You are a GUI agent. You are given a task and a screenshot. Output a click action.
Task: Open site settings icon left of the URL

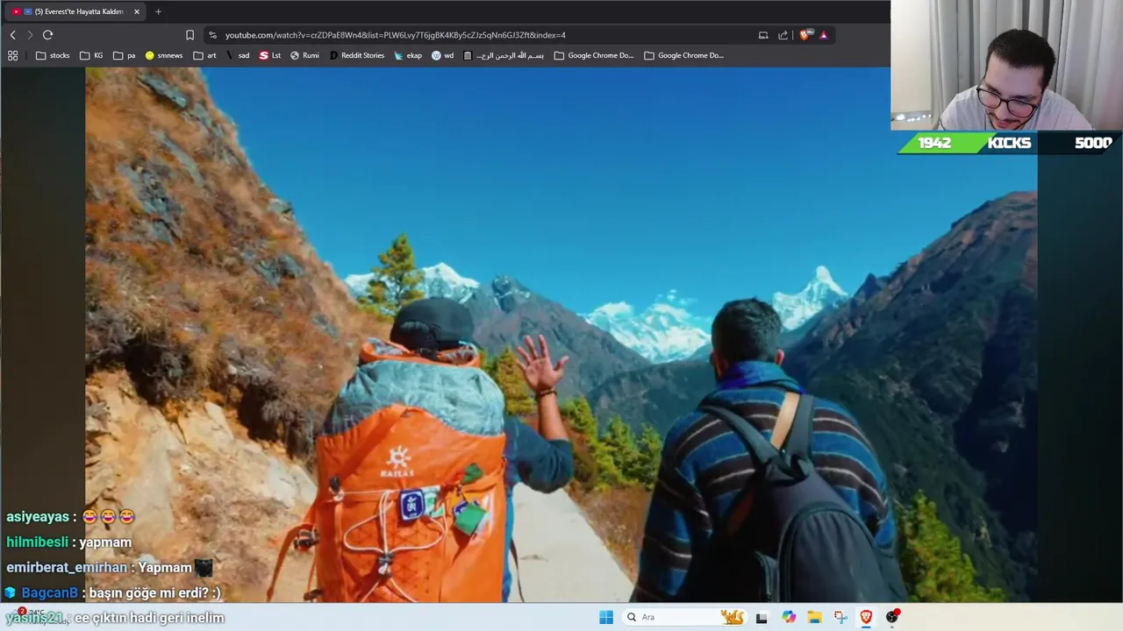[212, 35]
